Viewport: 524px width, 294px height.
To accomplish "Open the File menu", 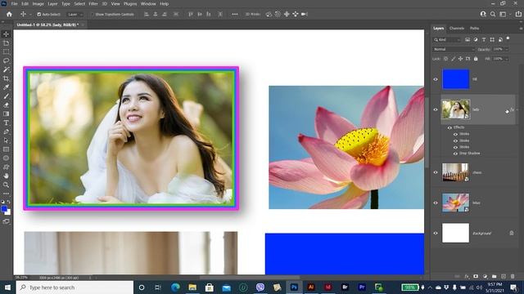I will (x=14, y=3).
